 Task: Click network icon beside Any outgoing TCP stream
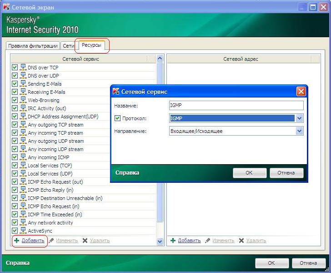pyautogui.click(x=23, y=125)
